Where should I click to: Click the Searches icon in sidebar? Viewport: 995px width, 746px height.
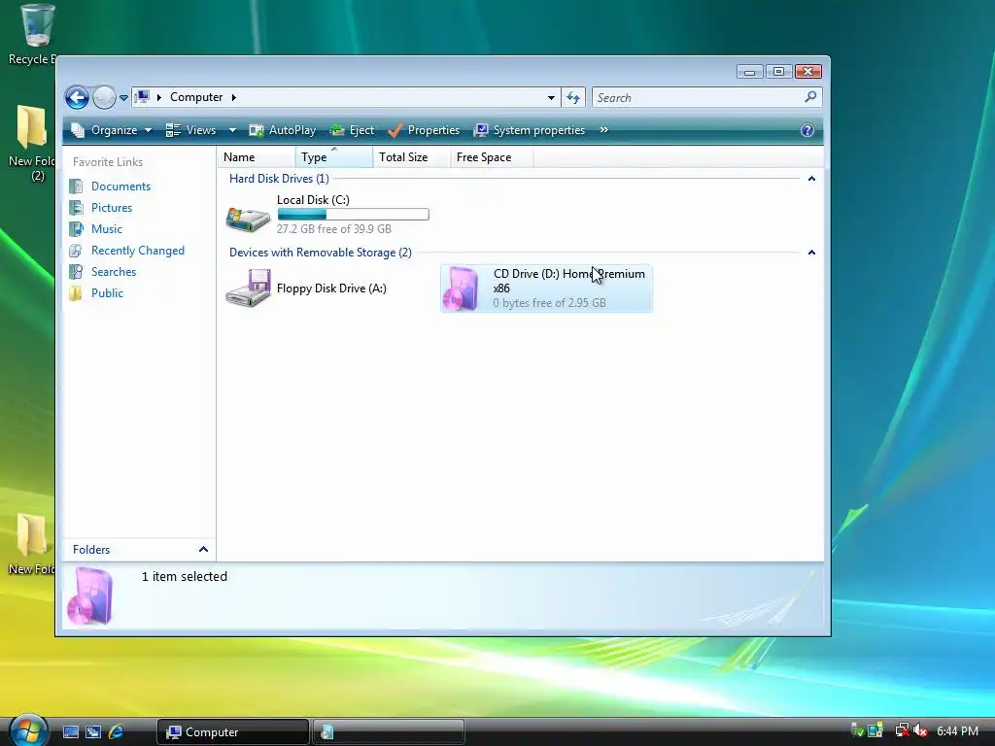point(76,272)
